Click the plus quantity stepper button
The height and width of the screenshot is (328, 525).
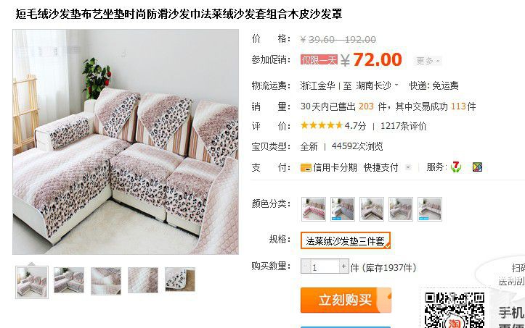(x=343, y=266)
